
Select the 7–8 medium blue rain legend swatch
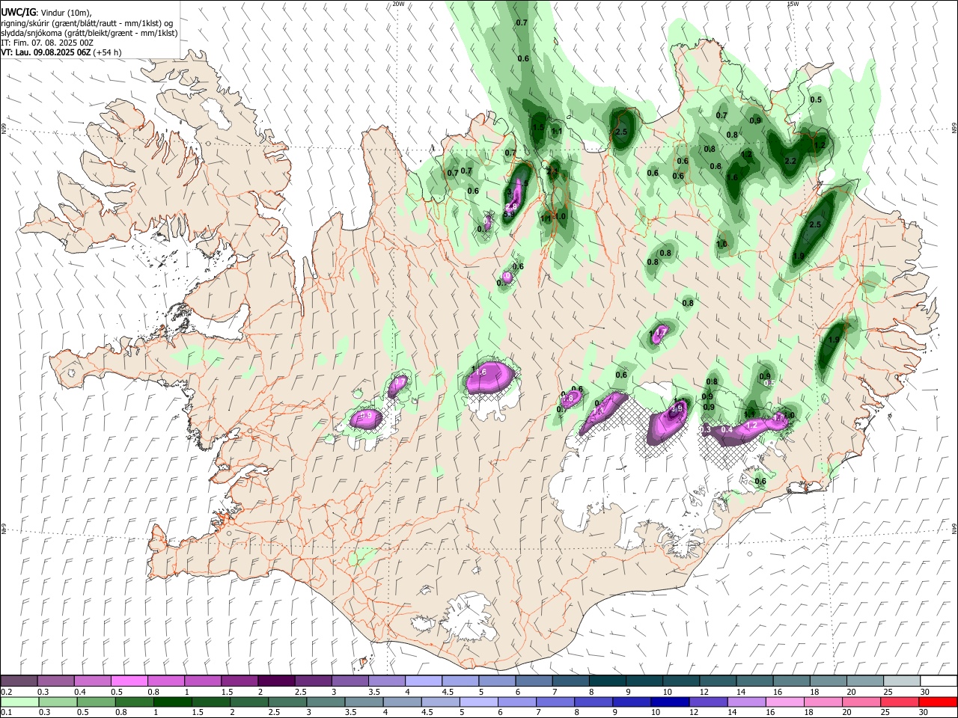coord(555,702)
